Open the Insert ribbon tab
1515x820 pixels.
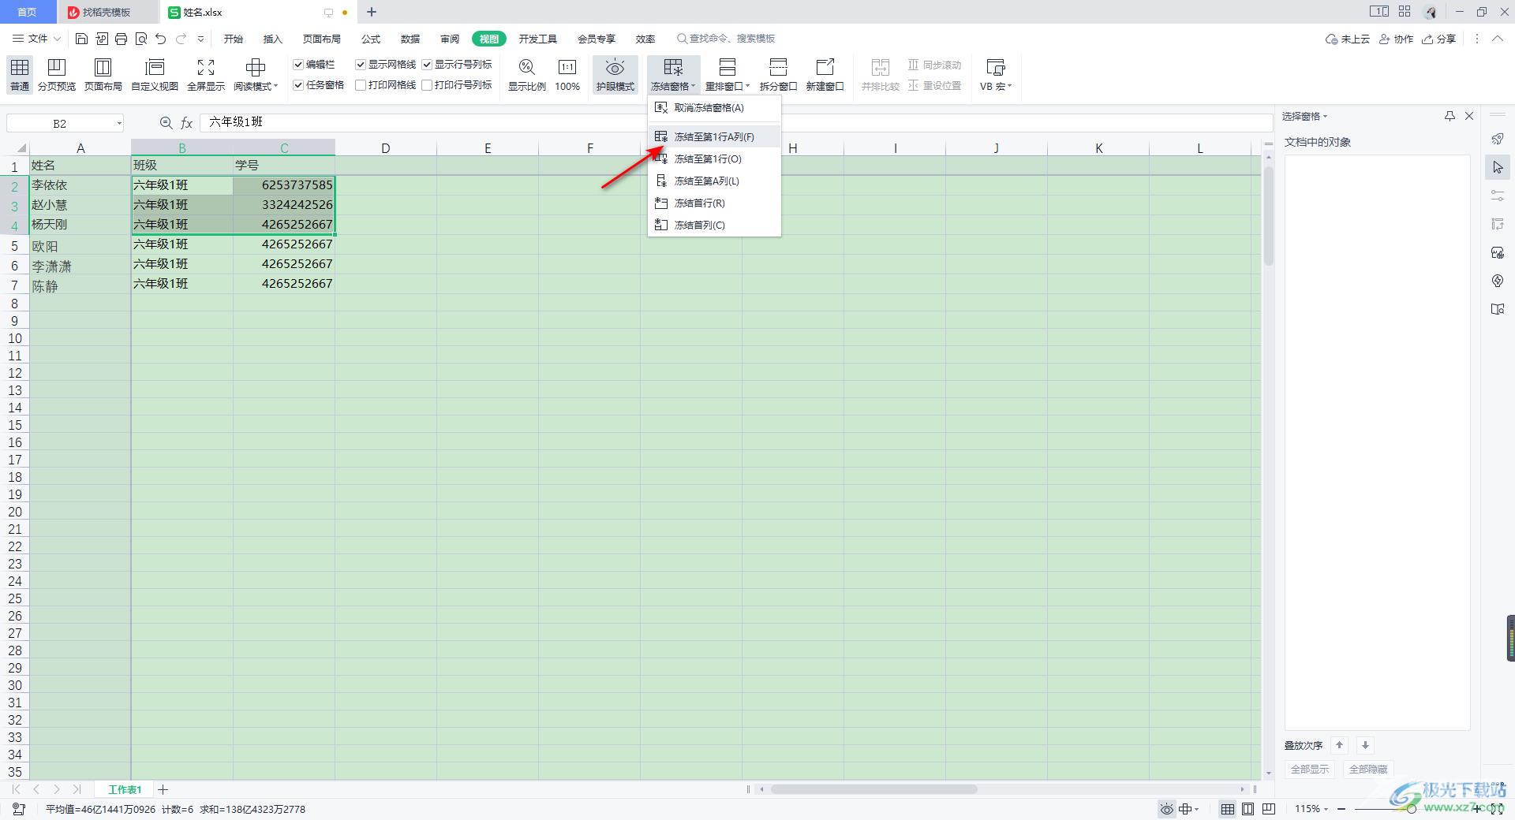point(272,39)
